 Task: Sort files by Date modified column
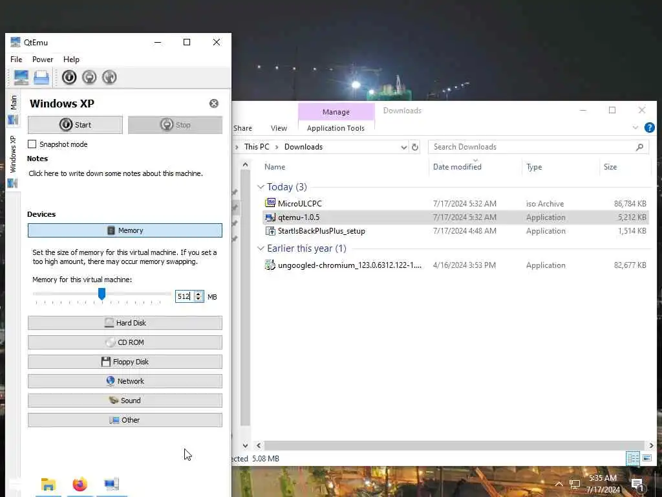pos(457,167)
